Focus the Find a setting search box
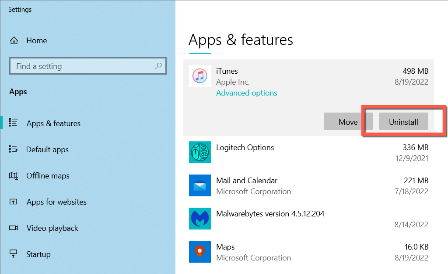The width and height of the screenshot is (448, 274). click(x=83, y=66)
